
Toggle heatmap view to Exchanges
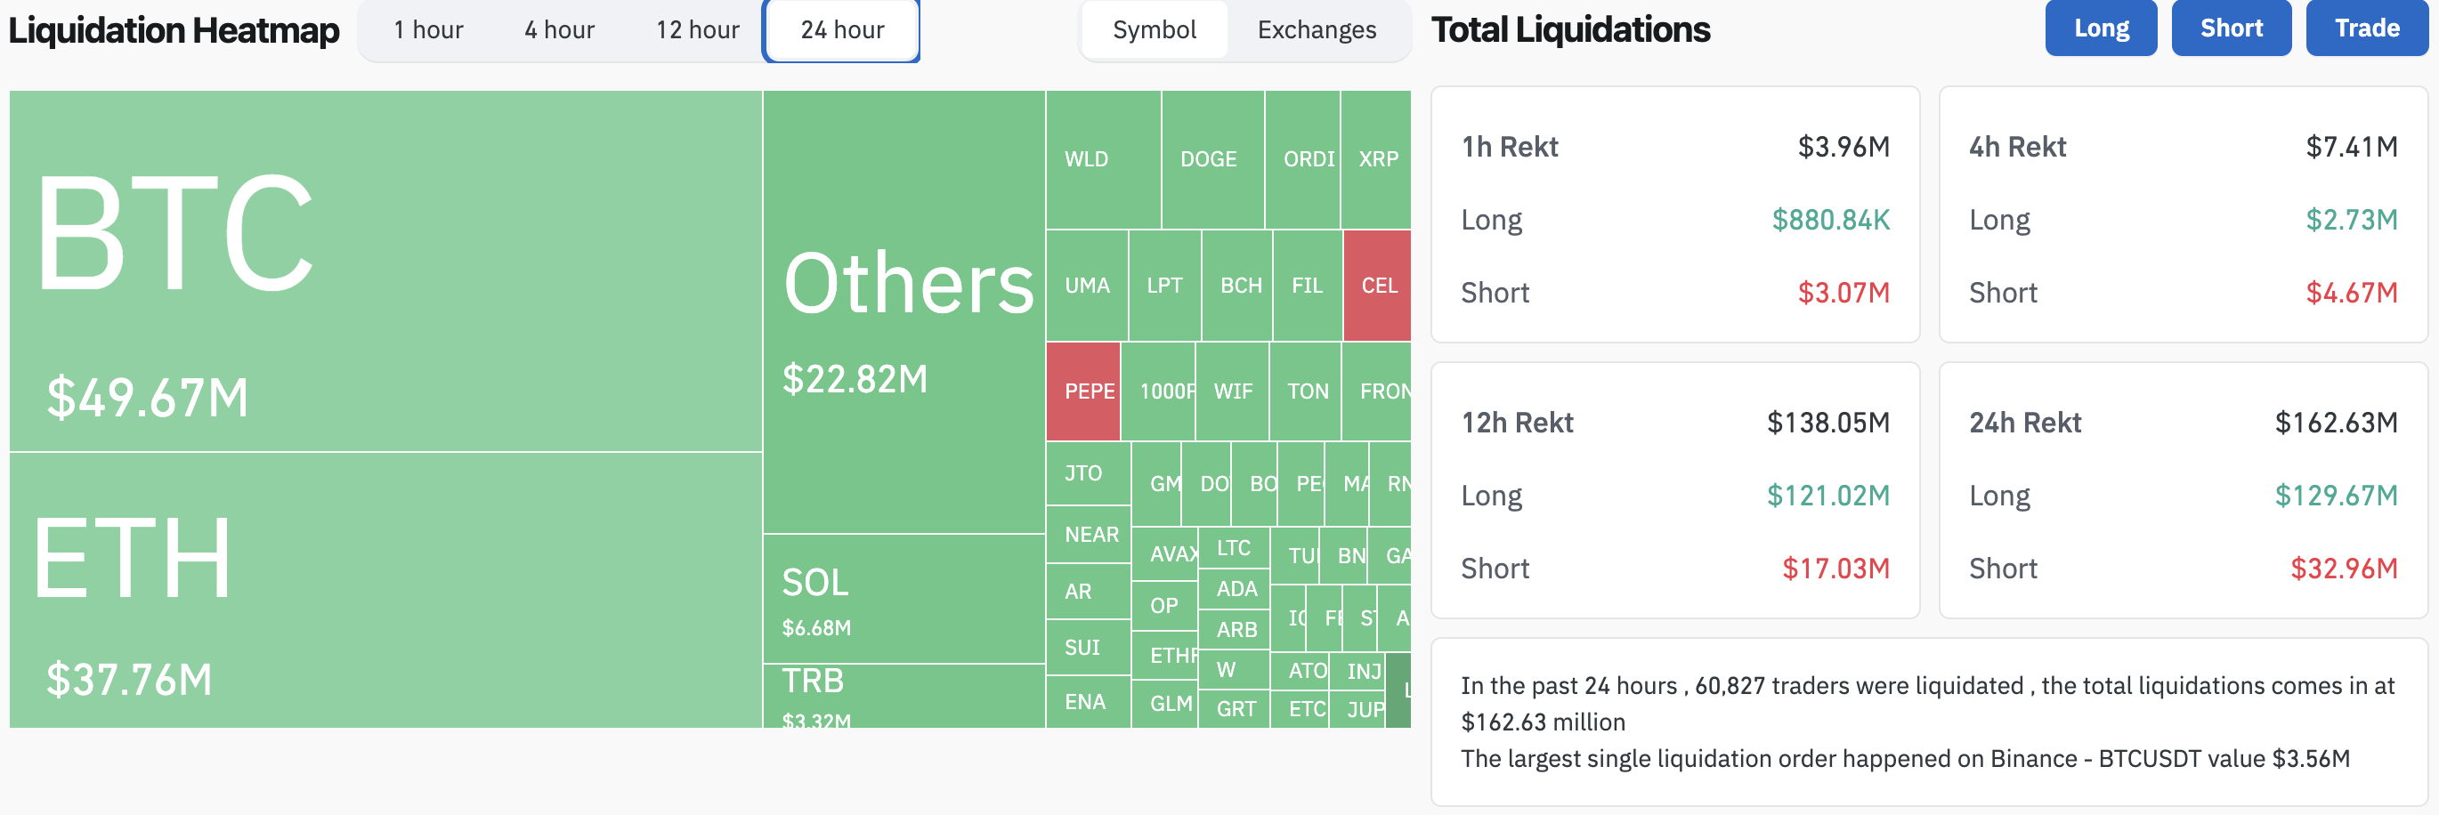pyautogui.click(x=1316, y=30)
